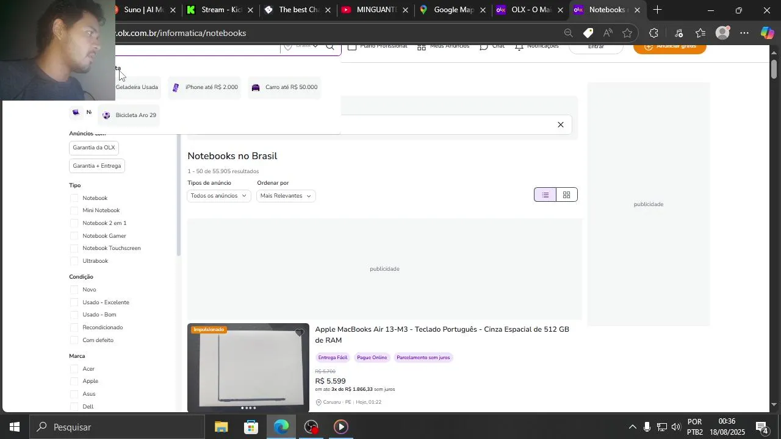Choose Bicicleta Aro 29 suggestion
781x439 pixels.
pyautogui.click(x=129, y=115)
